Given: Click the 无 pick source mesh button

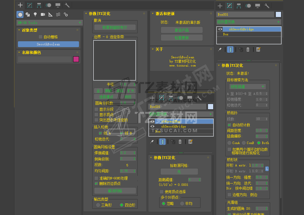Looking at the screenshot, I should [179, 172].
